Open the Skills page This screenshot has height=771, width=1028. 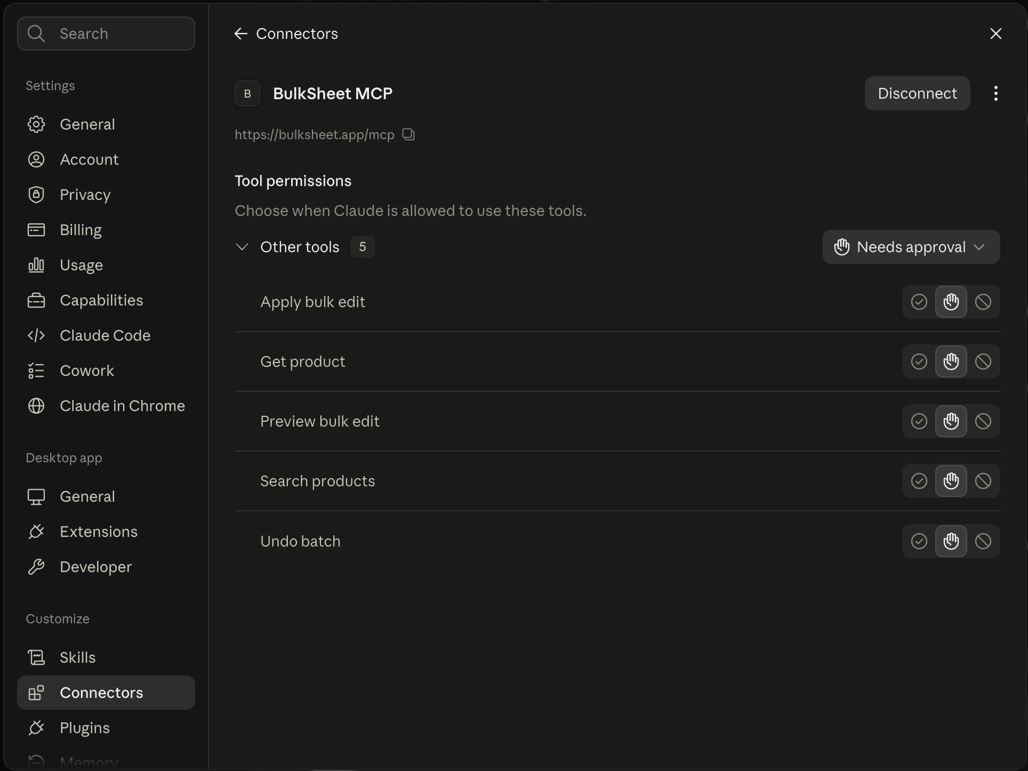click(x=106, y=657)
